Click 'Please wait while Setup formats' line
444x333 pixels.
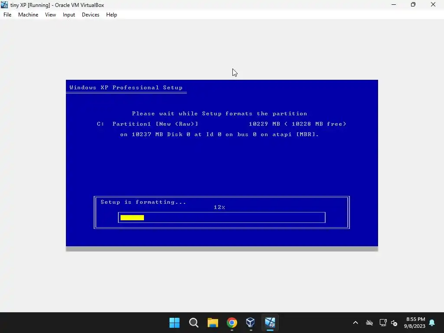[x=219, y=114]
